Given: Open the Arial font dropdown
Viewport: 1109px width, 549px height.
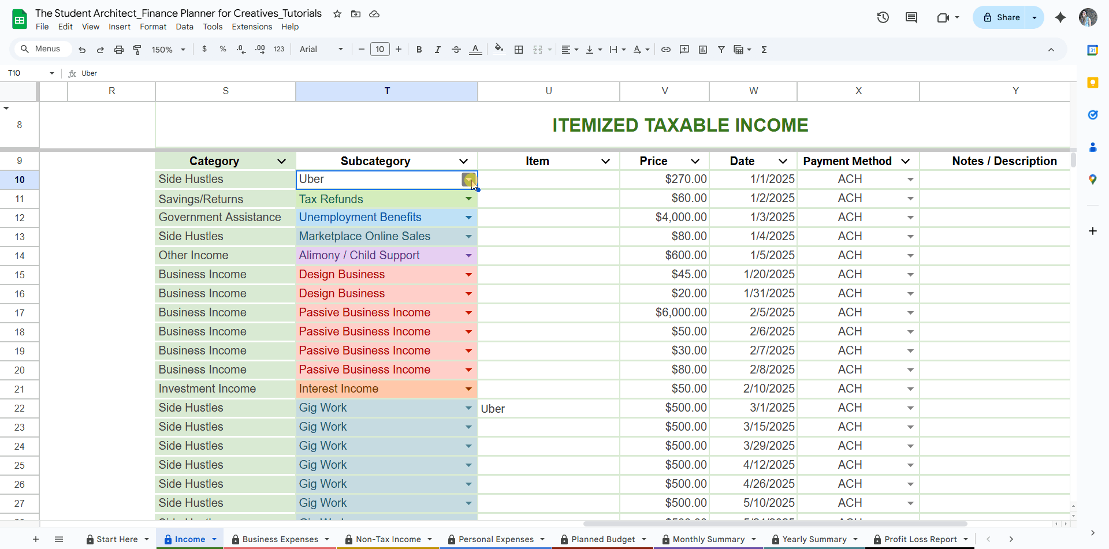Looking at the screenshot, I should tap(321, 50).
